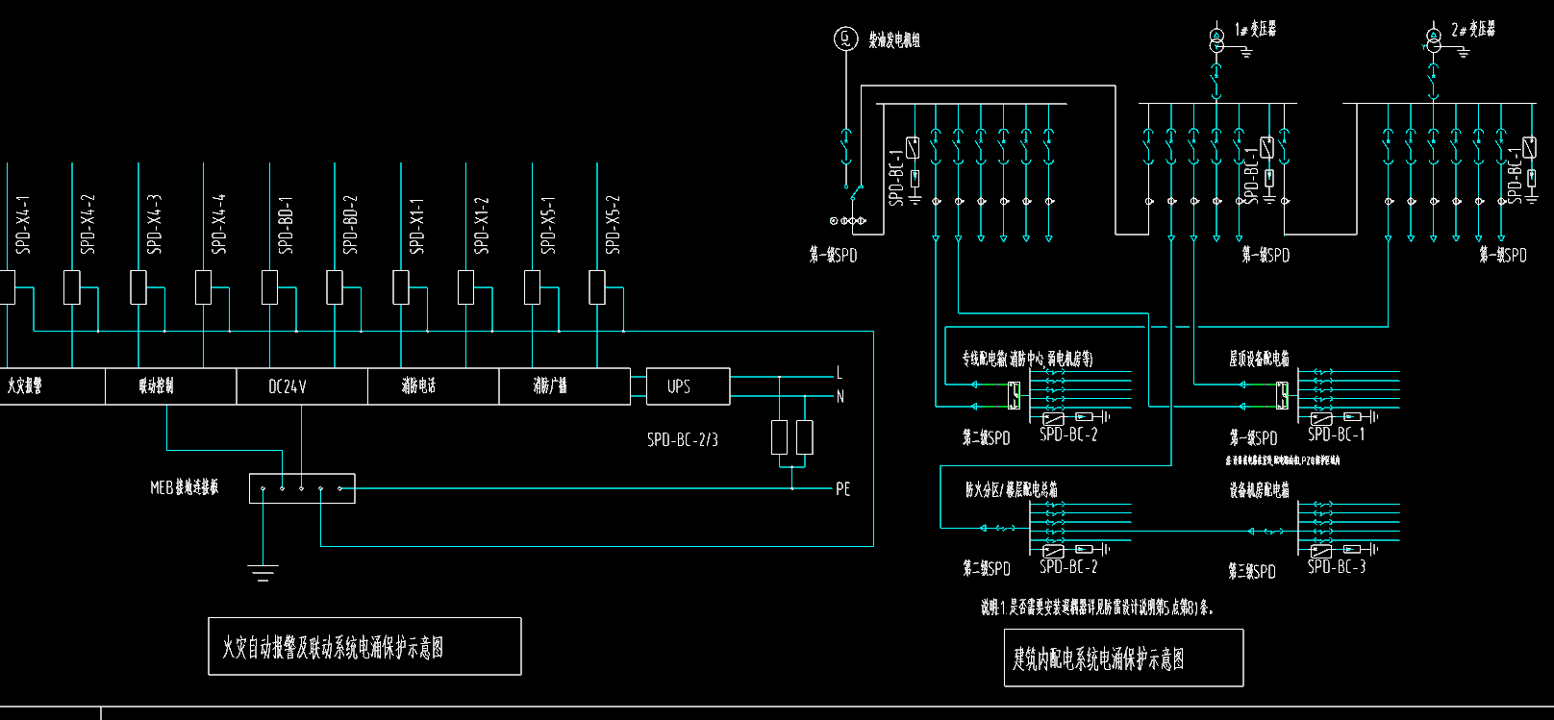The width and height of the screenshot is (1554, 720).
Task: Pick the 1# transformer symbol
Action: tap(1216, 40)
